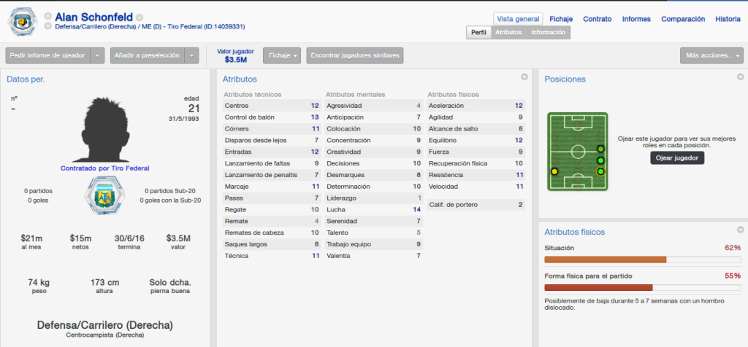This screenshot has width=748, height=347.
Task: Open the Atributos panel options arrow
Action: coord(524,77)
